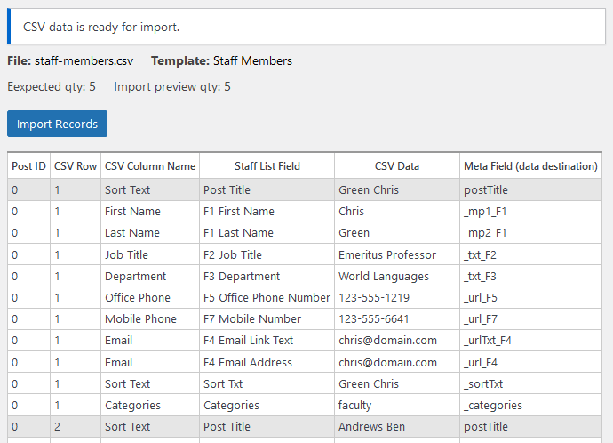
Task: Select the _sortTxt meta field cell
Action: point(482,383)
